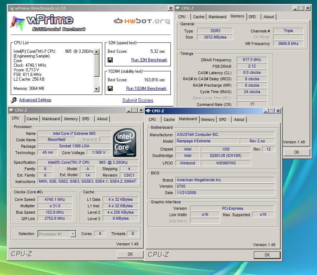Viewport: 317px width, 275px height.
Task: Open Mainboard tab in CPU-Z Memory window
Action: [217, 17]
